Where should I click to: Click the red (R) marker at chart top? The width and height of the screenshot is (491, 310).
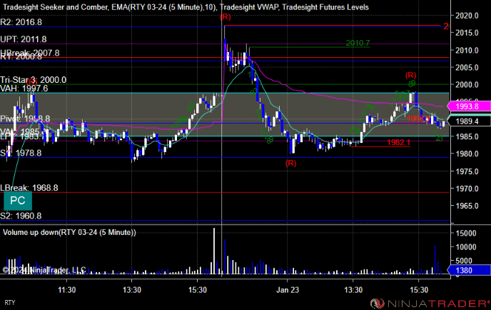click(225, 16)
